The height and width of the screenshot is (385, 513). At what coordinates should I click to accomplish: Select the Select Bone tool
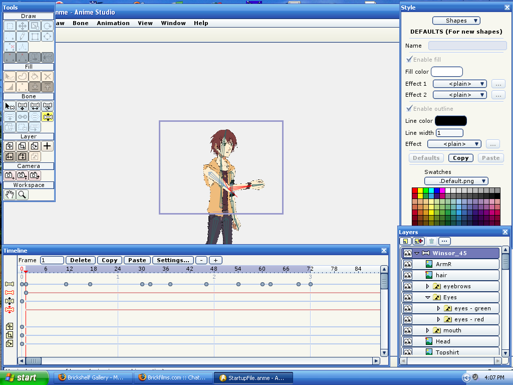(9, 106)
